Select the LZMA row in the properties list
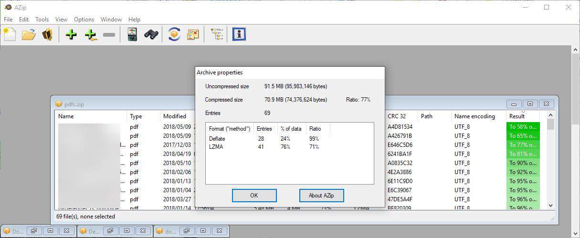580x238 pixels. click(x=267, y=147)
